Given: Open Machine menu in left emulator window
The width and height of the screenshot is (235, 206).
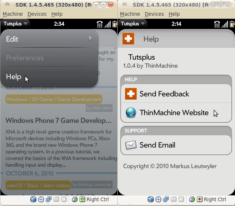Looking at the screenshot, I should [13, 14].
